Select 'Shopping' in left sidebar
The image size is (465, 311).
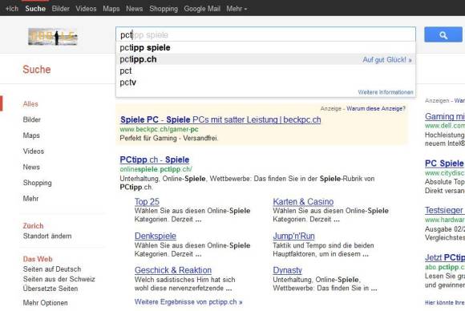pyautogui.click(x=38, y=183)
